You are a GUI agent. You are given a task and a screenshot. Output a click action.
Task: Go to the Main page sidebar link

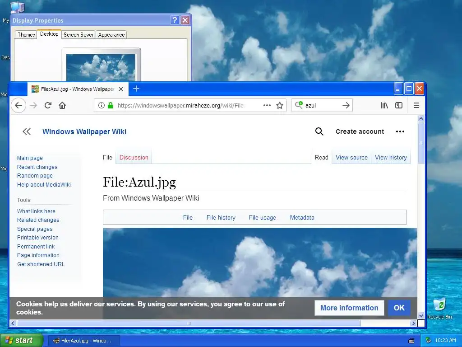30,158
